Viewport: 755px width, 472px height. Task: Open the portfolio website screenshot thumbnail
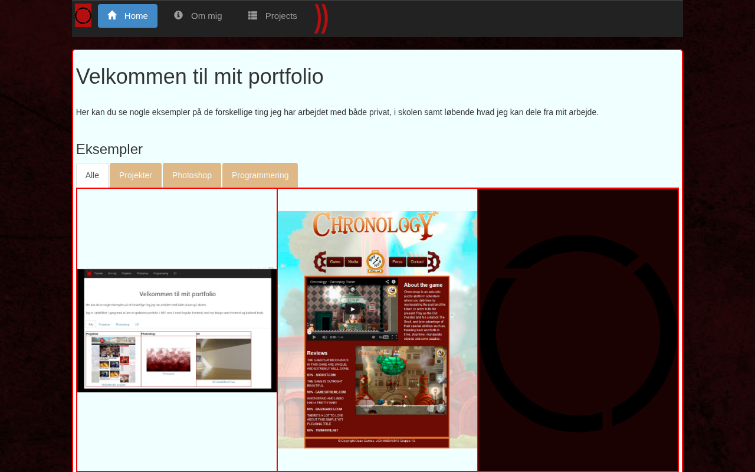pyautogui.click(x=177, y=330)
